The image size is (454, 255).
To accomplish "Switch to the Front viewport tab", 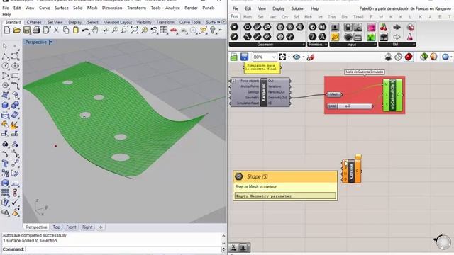I will pyautogui.click(x=71, y=227).
